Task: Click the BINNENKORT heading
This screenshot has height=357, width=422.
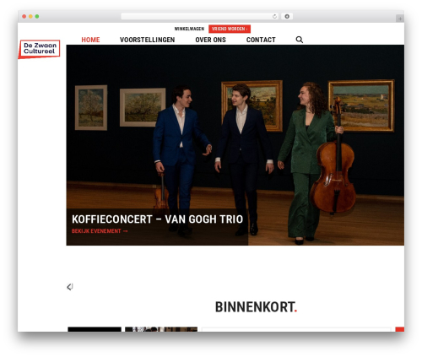Action: coord(256,307)
